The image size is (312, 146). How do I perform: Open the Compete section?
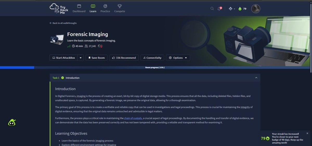120,8
